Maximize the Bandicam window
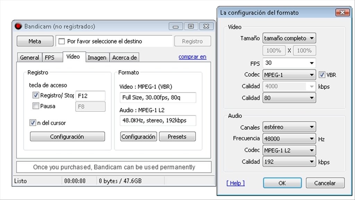This screenshot has height=200, width=355. click(x=191, y=26)
